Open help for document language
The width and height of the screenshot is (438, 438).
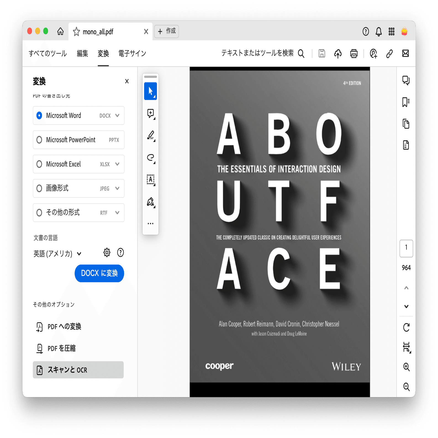pyautogui.click(x=120, y=252)
